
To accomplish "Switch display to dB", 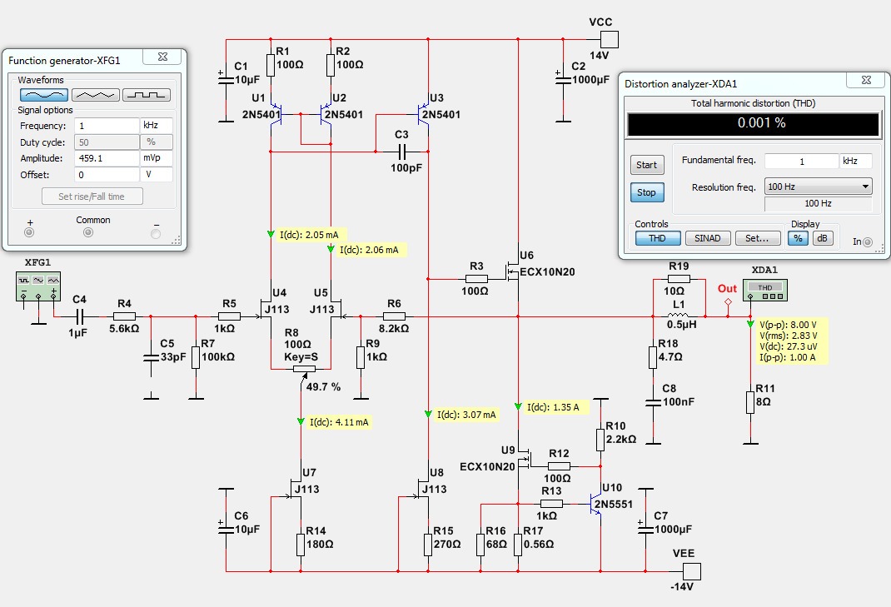I will pos(823,238).
